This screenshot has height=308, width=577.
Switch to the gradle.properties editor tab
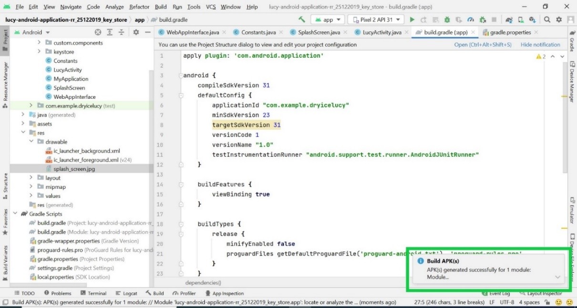pos(510,32)
